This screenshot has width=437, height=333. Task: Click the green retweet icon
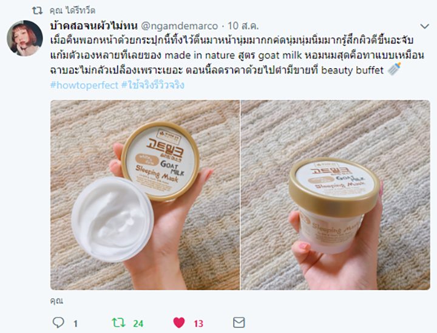coord(118,323)
